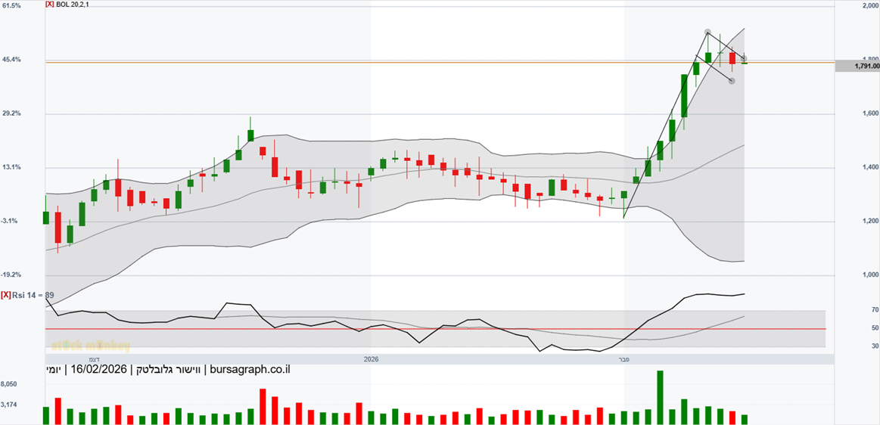Viewport: 880px width, 425px height.
Task: Remove the BOL indicator via its X
Action: [50, 3]
